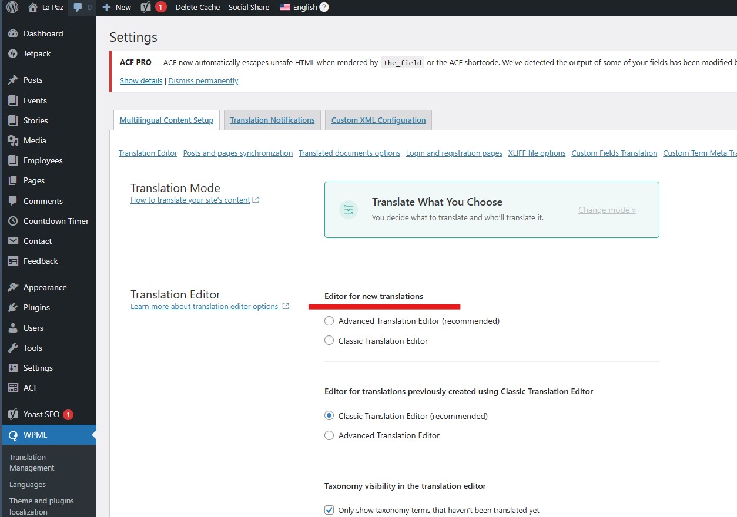Click the La Paz home icon

click(32, 8)
